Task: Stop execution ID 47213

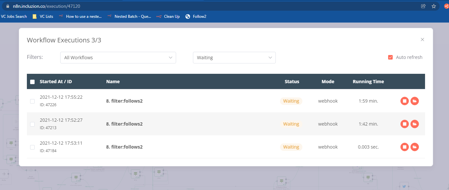Action: click(x=404, y=124)
